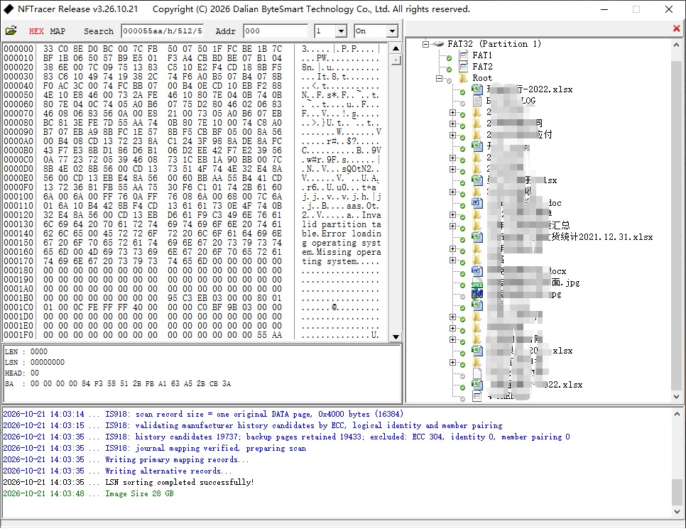Expand the folder ending in 应付
Viewport: 686px width, 531px height.
452,135
